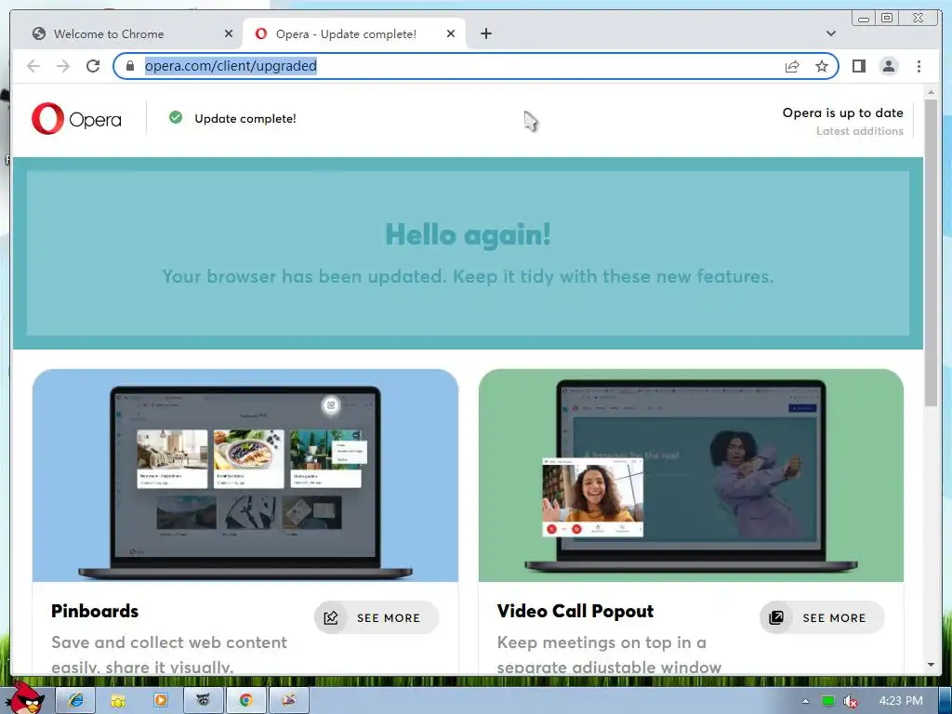Open Chrome side panel
This screenshot has height=714, width=952.
858,66
